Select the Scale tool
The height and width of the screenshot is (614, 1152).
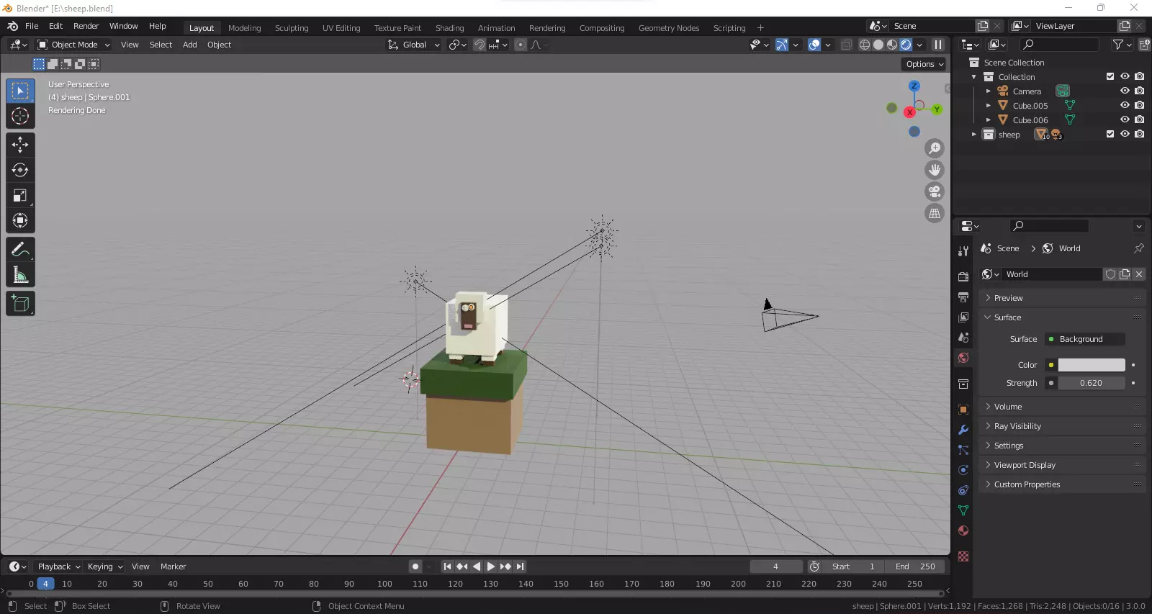[20, 195]
